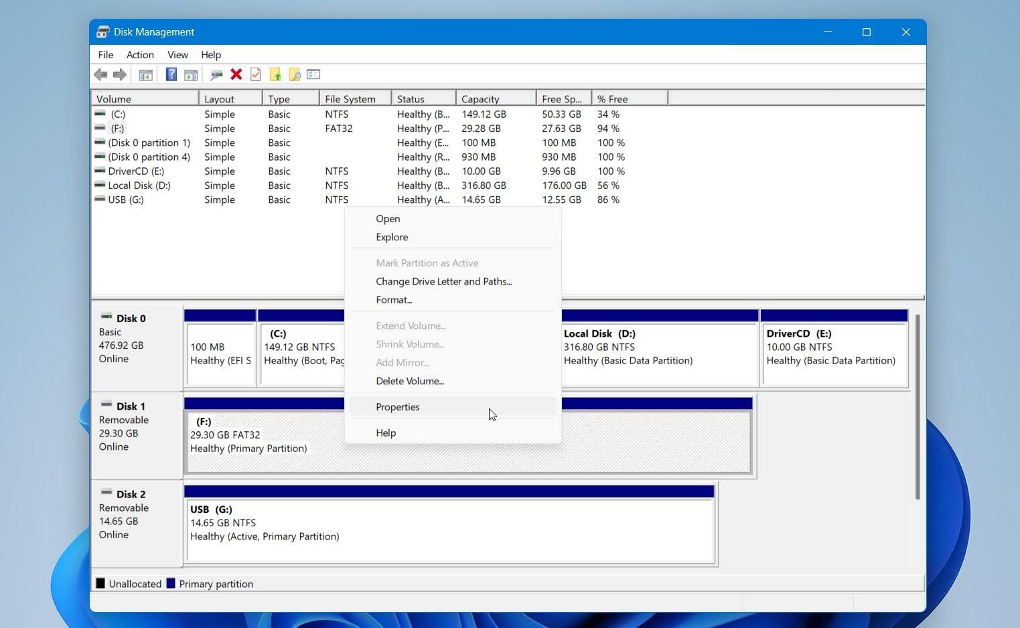The width and height of the screenshot is (1020, 628).
Task: Sort by the File System column header
Action: click(355, 98)
